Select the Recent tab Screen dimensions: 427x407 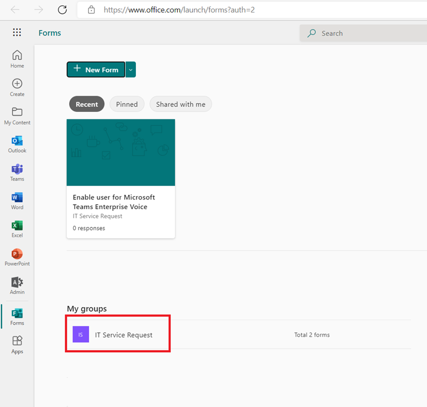click(86, 104)
